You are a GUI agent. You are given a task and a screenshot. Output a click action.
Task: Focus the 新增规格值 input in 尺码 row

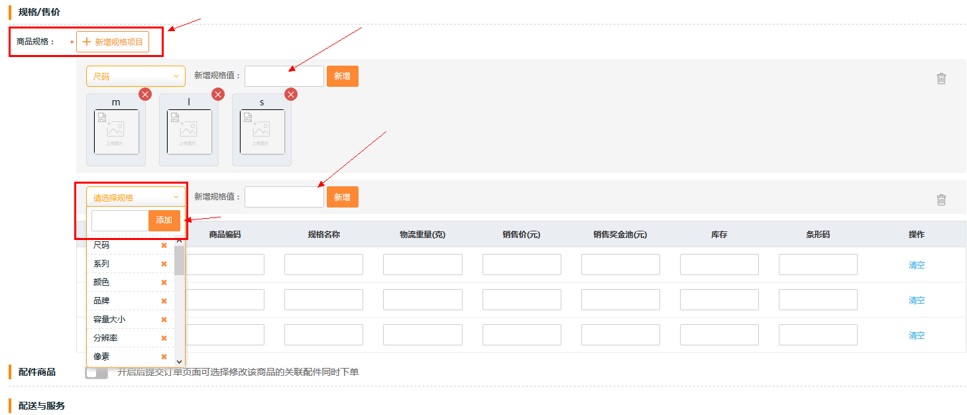(284, 76)
